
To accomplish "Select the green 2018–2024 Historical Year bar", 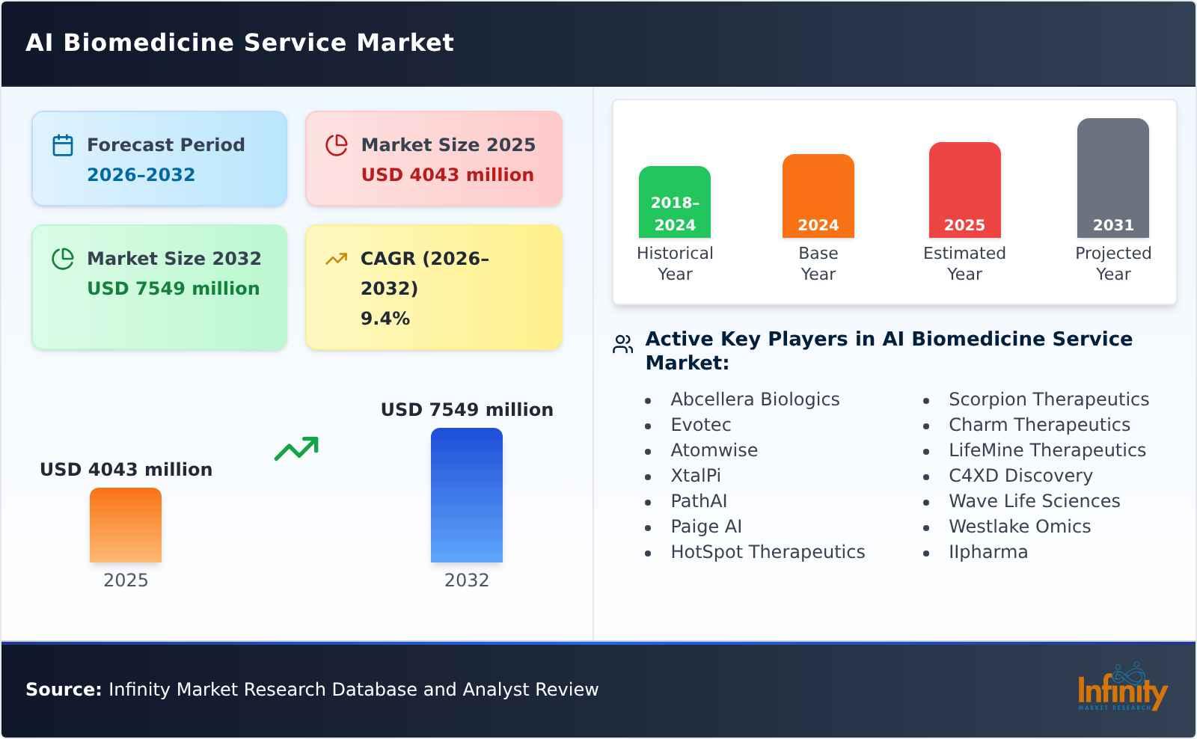I will tap(675, 202).
